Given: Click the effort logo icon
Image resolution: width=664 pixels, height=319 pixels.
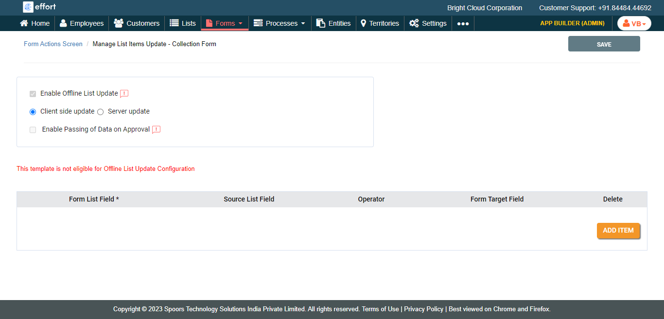Looking at the screenshot, I should [28, 7].
